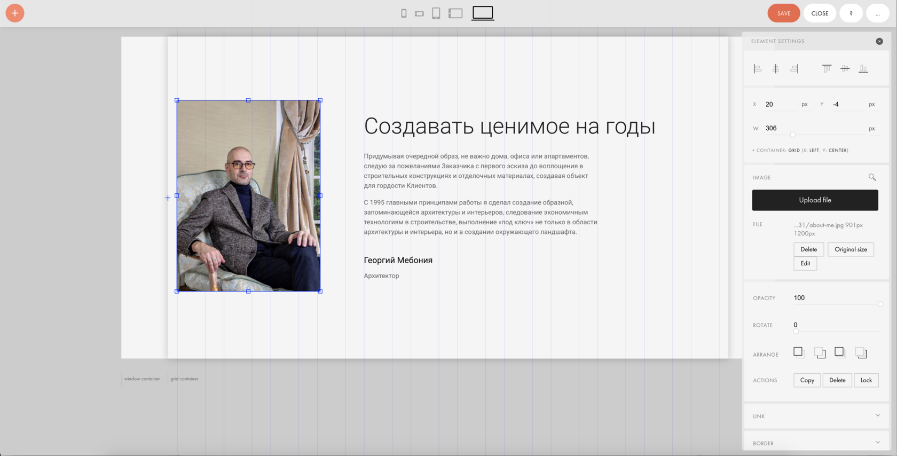The width and height of the screenshot is (897, 456).
Task: Switch to tablet landscape view
Action: tap(455, 13)
